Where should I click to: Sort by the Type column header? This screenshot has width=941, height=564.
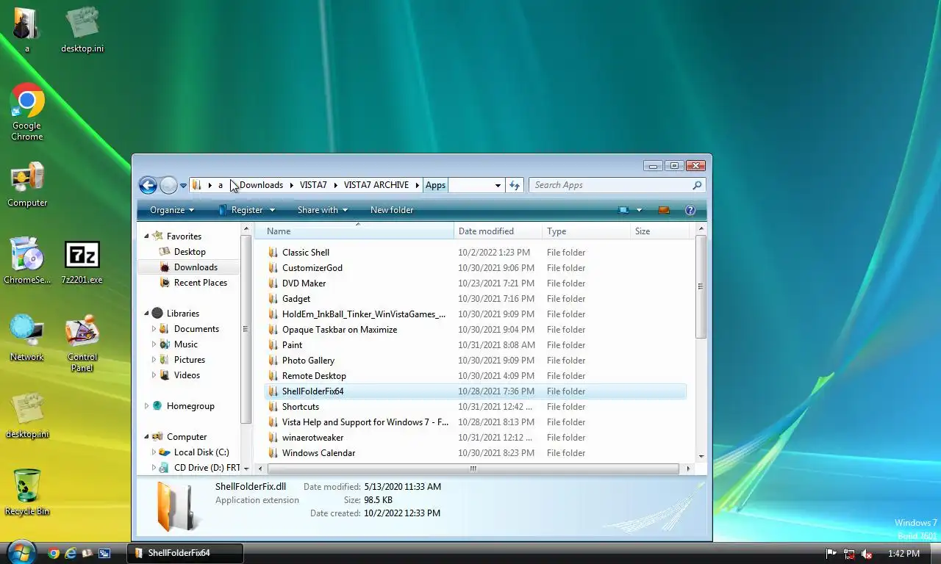[587, 231]
